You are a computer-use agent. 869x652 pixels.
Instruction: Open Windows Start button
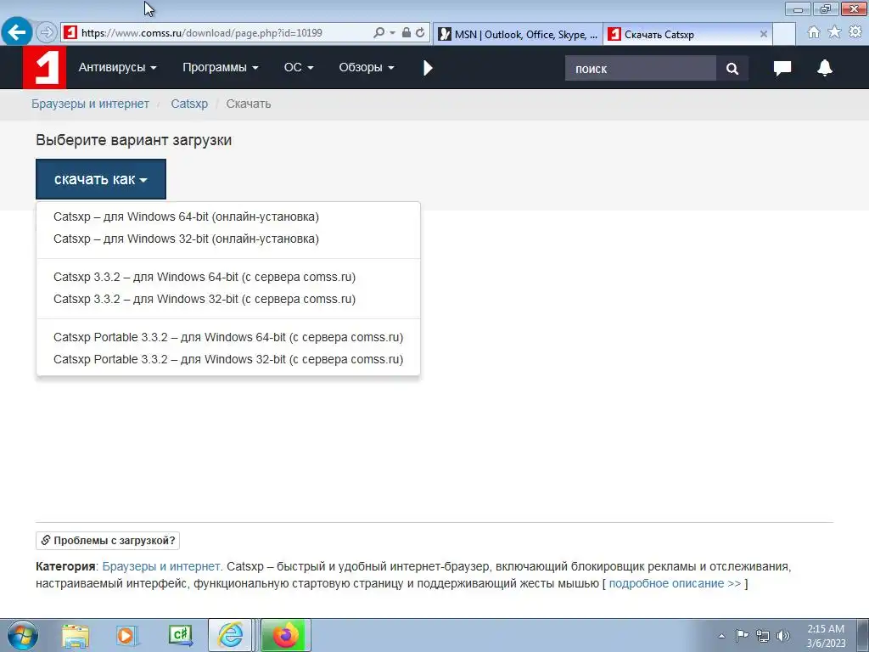(x=23, y=635)
